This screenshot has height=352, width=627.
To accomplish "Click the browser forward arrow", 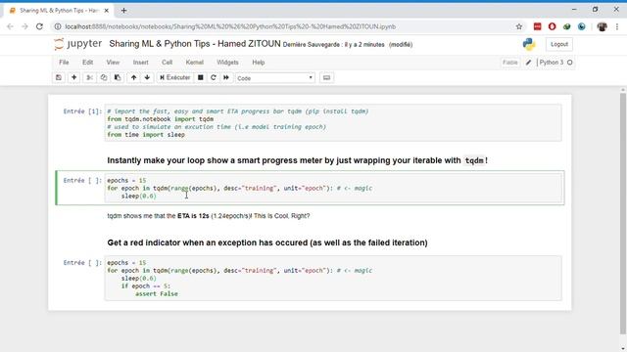I will 24,26.
